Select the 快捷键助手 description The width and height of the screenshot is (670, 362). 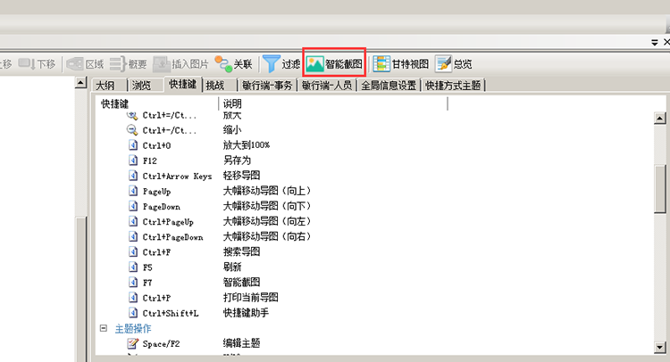tap(247, 313)
